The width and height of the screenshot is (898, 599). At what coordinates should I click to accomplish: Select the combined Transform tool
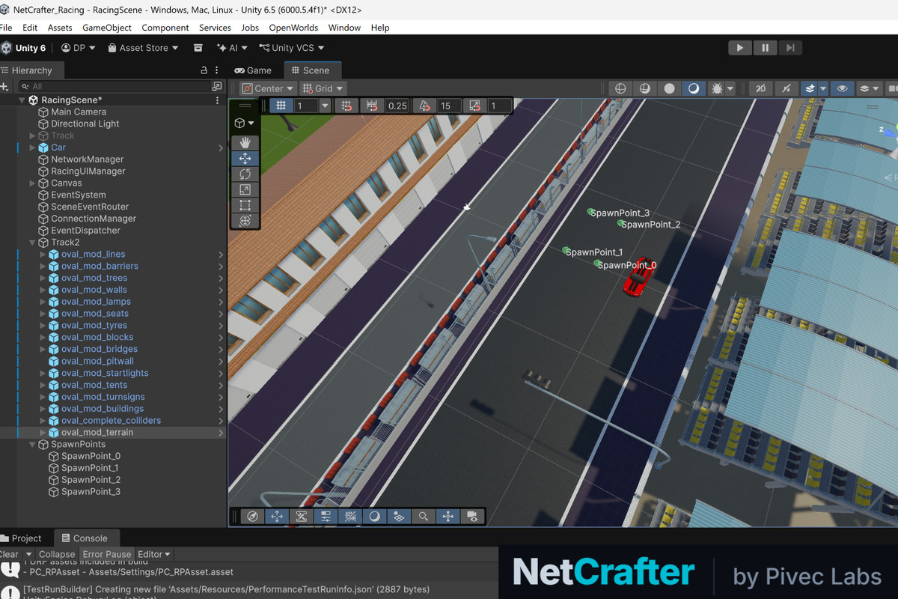point(245,221)
